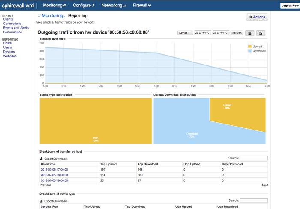The image size is (300, 209).
Task: Click Upload legend color swatch
Action: coord(249,47)
